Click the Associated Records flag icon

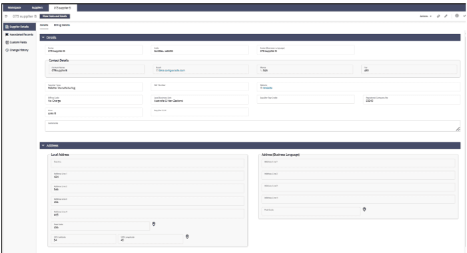click(7, 35)
